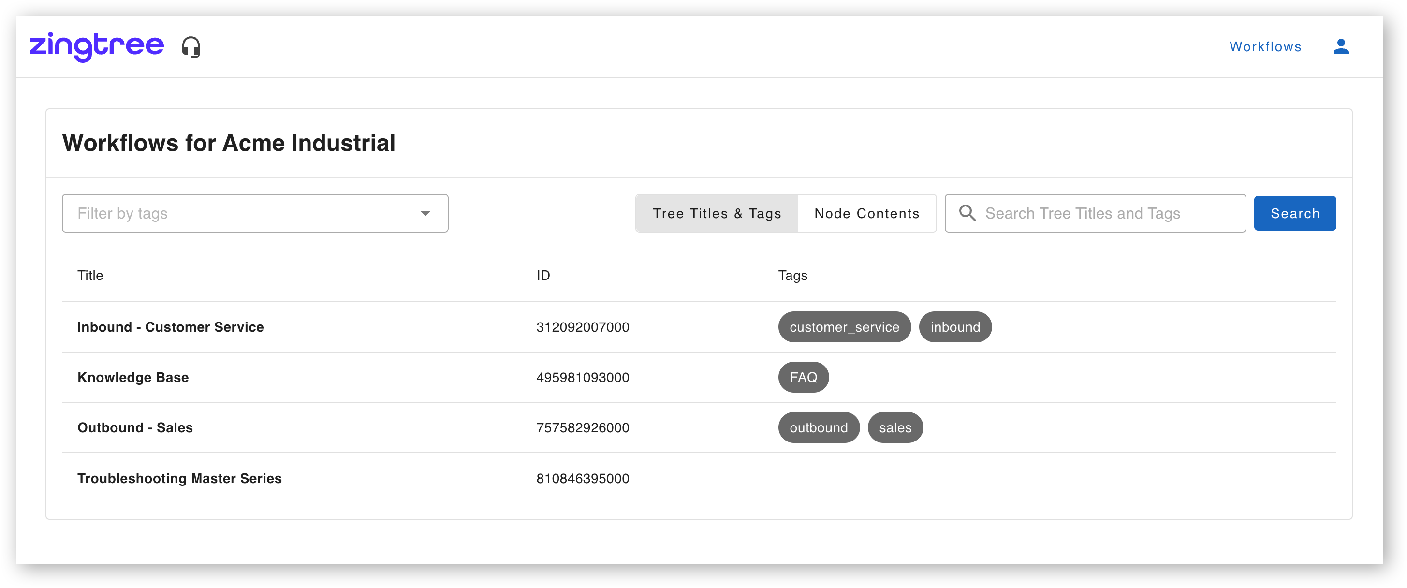The width and height of the screenshot is (1407, 588).
Task: Click the magnifying glass search icon
Action: coord(967,213)
